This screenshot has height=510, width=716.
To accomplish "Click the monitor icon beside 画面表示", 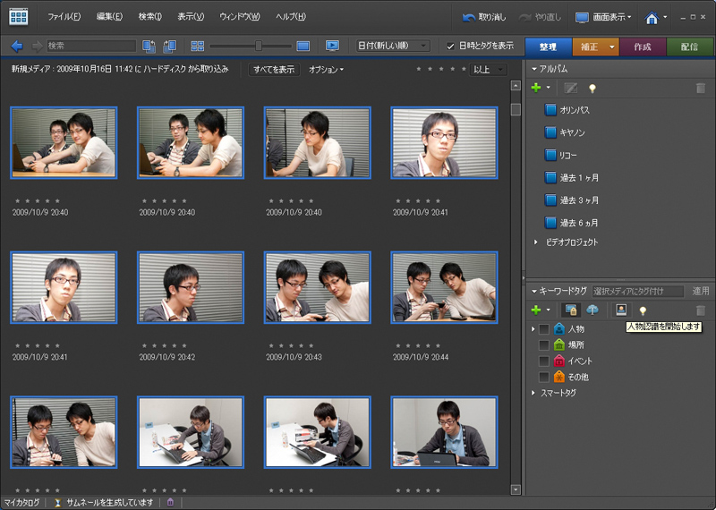I will [582, 18].
